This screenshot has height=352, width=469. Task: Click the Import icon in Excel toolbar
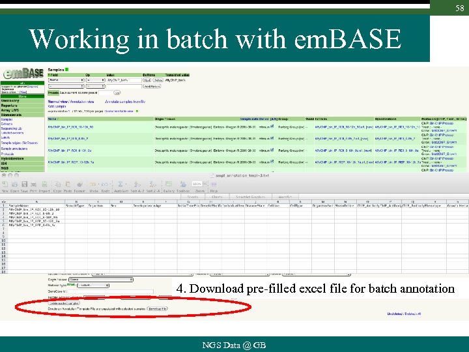(x=44, y=184)
